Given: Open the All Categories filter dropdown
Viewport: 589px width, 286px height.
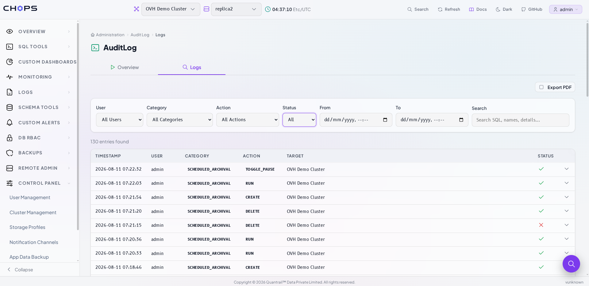Looking at the screenshot, I should pos(180,120).
